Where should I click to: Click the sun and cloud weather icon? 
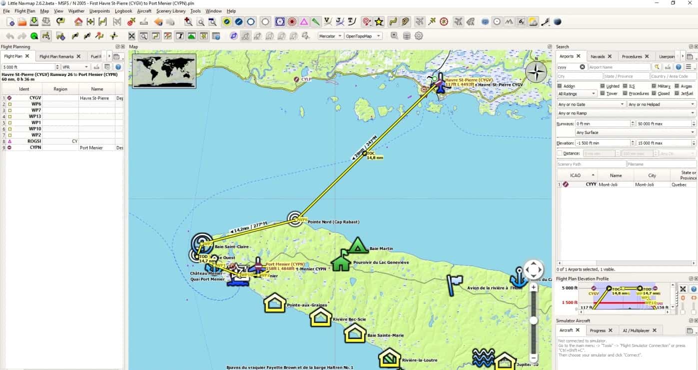[x=533, y=21]
